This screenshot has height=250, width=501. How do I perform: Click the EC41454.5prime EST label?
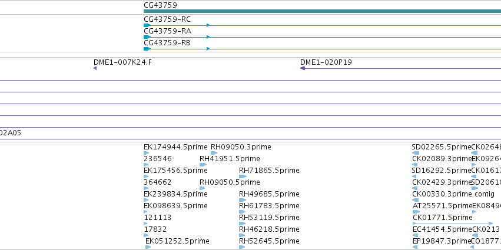[x=442, y=229]
